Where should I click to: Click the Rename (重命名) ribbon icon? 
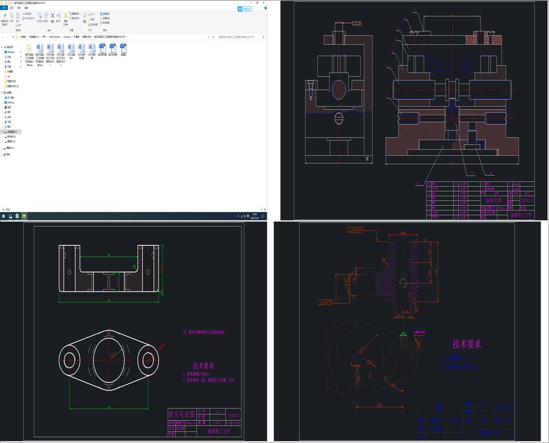tap(58, 15)
